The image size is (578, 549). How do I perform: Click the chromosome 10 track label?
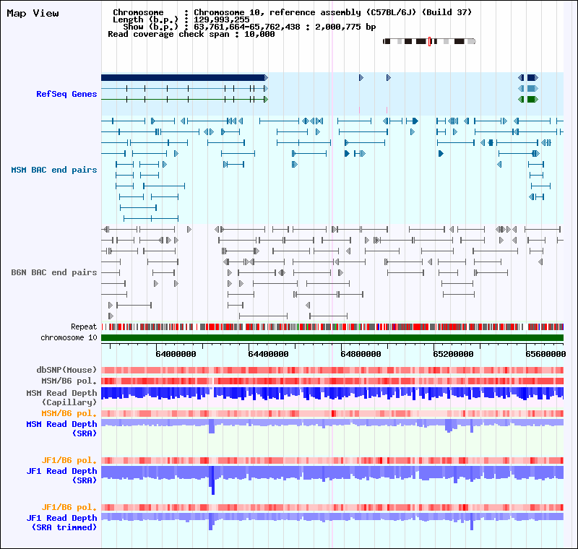tap(69, 337)
